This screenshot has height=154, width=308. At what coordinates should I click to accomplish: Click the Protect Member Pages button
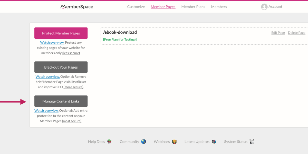[61, 33]
